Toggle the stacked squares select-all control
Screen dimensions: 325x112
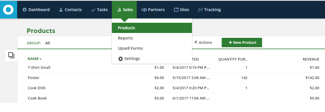coord(11,55)
